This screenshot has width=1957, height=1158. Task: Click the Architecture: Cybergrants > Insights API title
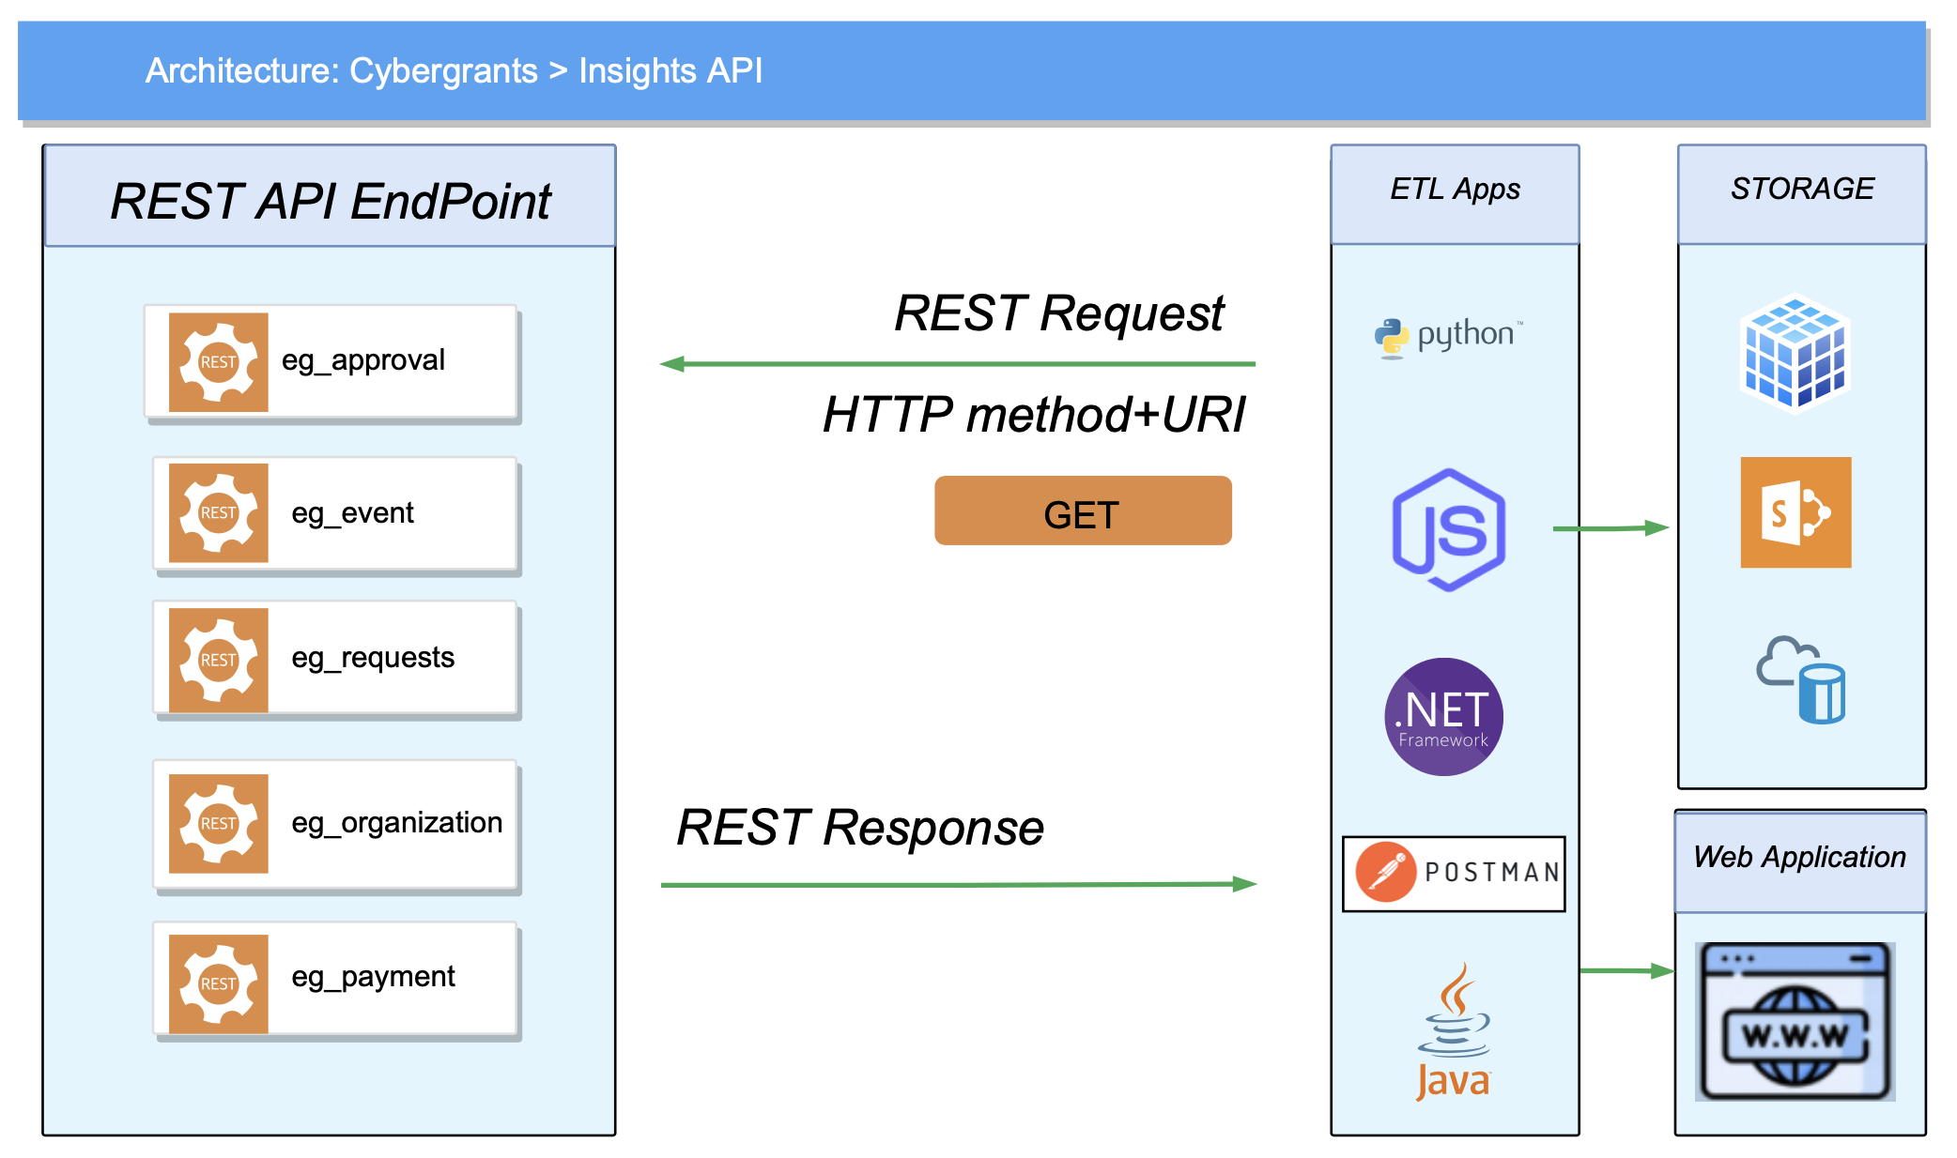(454, 71)
